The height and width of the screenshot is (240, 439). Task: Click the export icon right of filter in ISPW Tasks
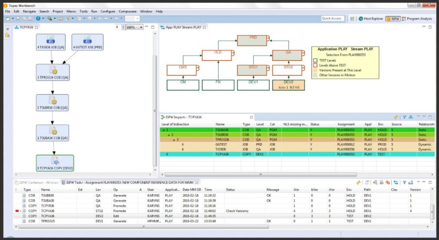click(411, 183)
